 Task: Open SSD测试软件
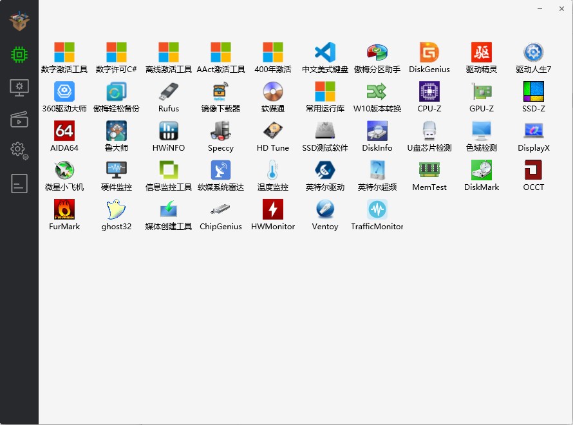click(x=325, y=137)
